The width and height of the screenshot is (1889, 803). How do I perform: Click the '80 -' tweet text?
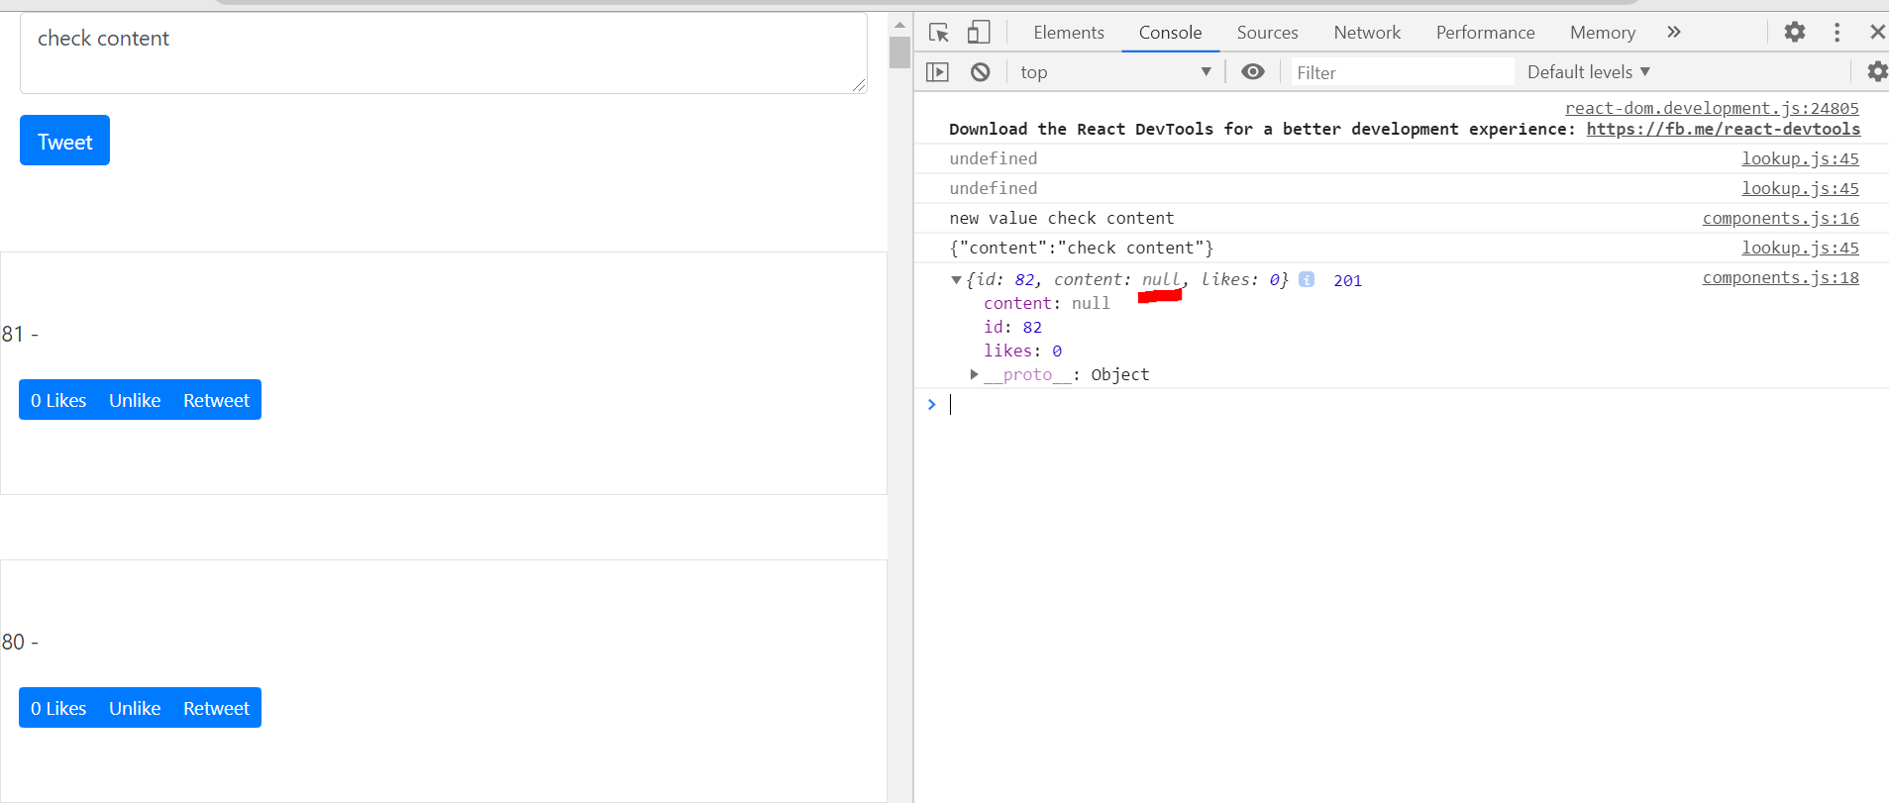pyautogui.click(x=20, y=642)
